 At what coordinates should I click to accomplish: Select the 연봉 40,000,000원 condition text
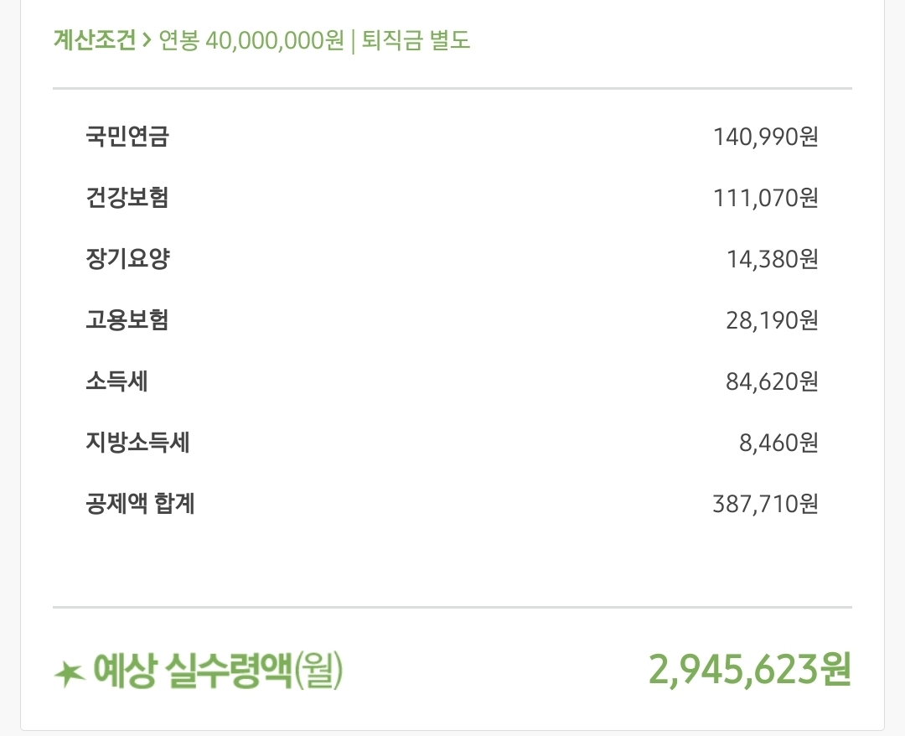point(250,41)
